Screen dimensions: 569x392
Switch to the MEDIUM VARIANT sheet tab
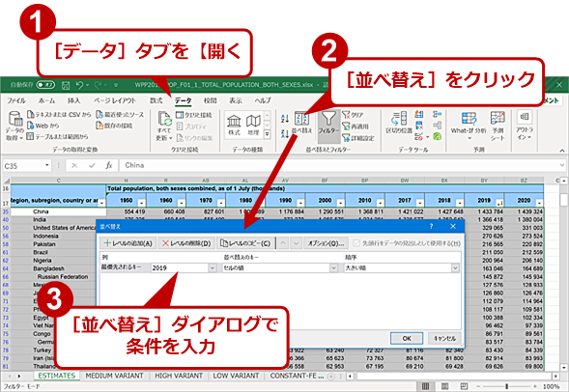114,376
